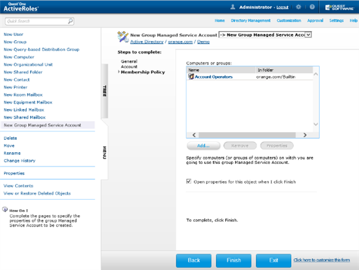
Task: Open the Customization menu
Action: point(289,21)
